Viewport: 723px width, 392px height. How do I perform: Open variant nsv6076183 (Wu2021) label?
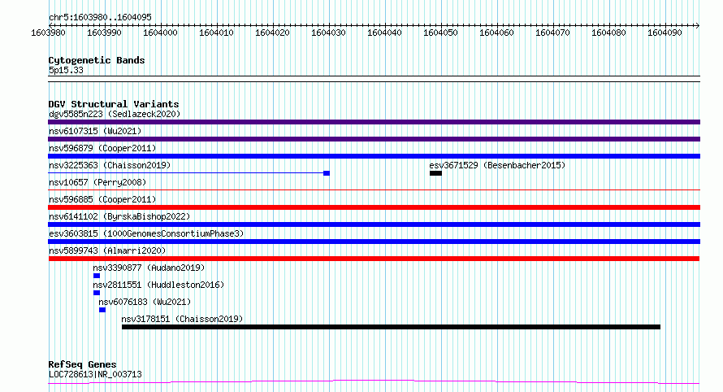[x=145, y=302]
